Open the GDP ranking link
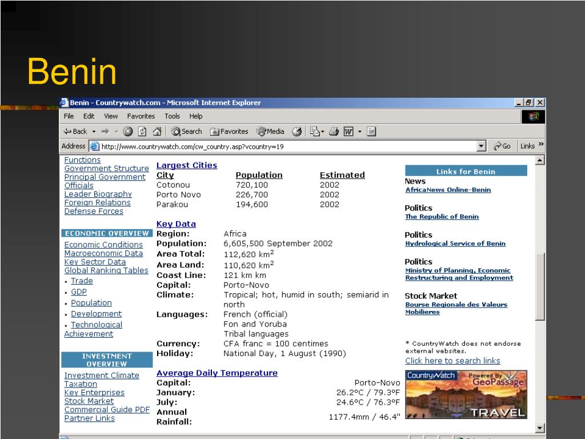 [79, 292]
